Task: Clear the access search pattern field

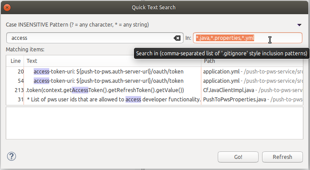Action: click(x=177, y=38)
